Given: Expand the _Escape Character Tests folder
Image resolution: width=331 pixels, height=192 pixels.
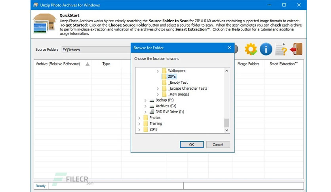Looking at the screenshot, I should coord(158,88).
